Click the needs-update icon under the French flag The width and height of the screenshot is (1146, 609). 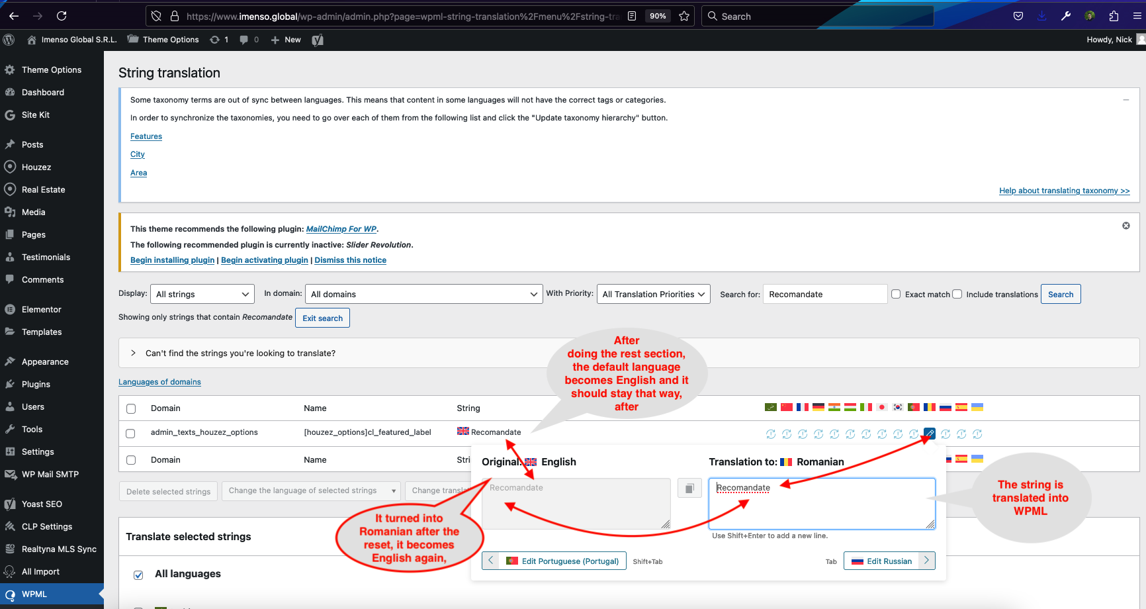[803, 434]
